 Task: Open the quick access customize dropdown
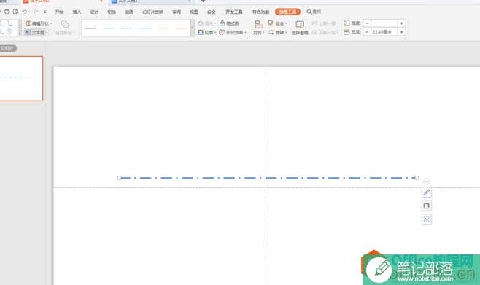point(45,12)
